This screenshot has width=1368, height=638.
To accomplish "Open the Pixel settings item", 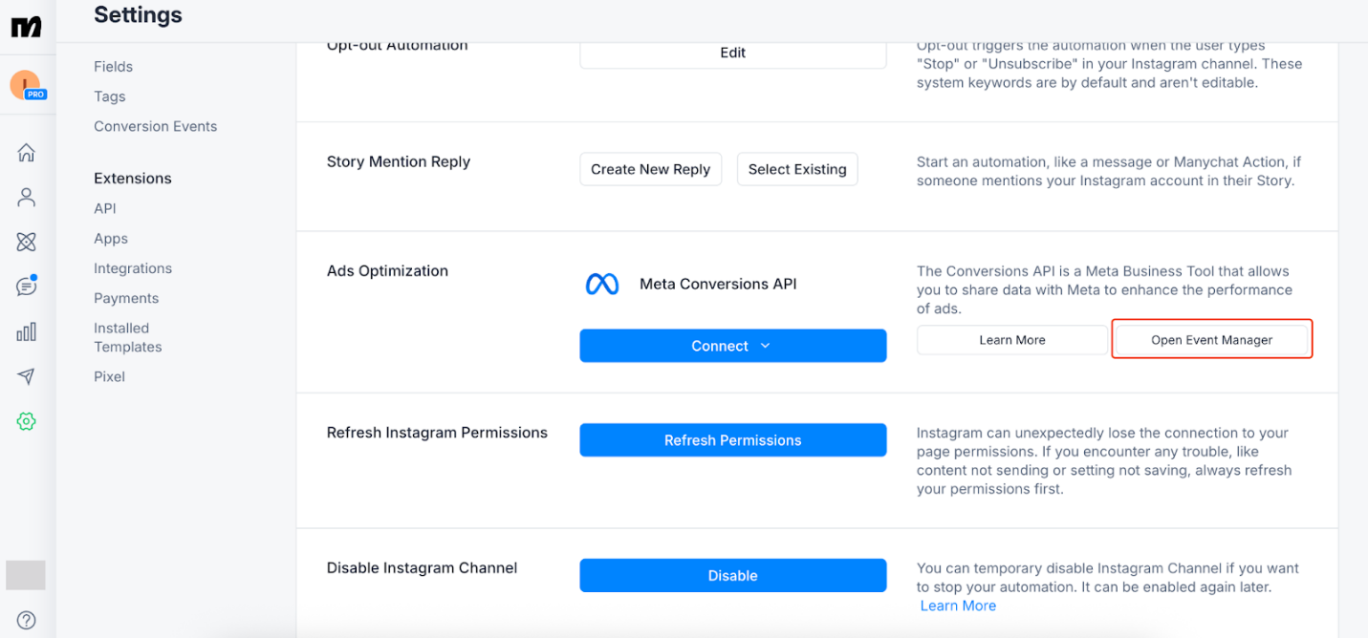I will click(x=109, y=376).
